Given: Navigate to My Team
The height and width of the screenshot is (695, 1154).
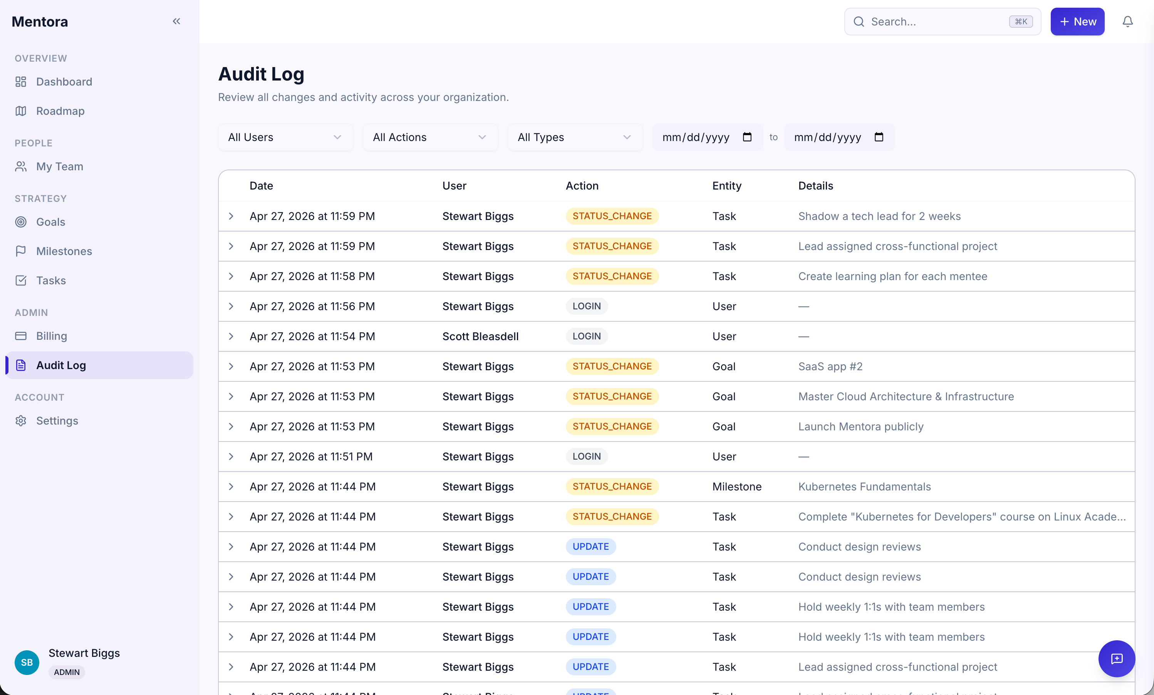Looking at the screenshot, I should click(99, 166).
